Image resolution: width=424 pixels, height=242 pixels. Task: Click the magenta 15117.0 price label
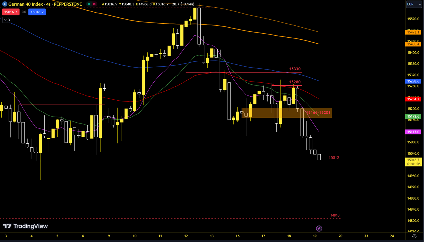[413, 132]
